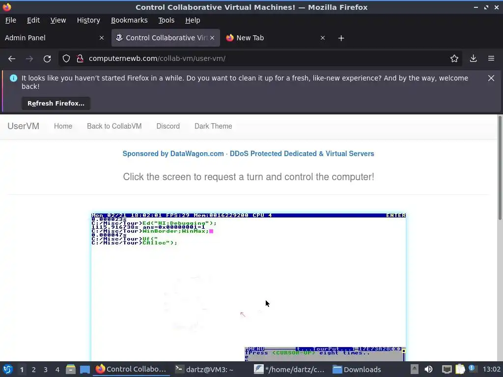This screenshot has width=503, height=377.
Task: Open the View menu
Action: [58, 20]
